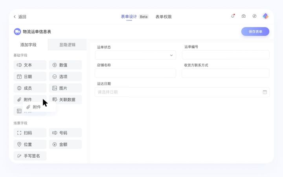Click the 店铺名称 input field

tap(135, 73)
